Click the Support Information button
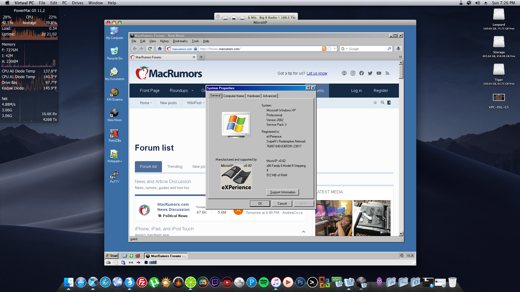Image resolution: width=520 pixels, height=292 pixels. coord(283,192)
